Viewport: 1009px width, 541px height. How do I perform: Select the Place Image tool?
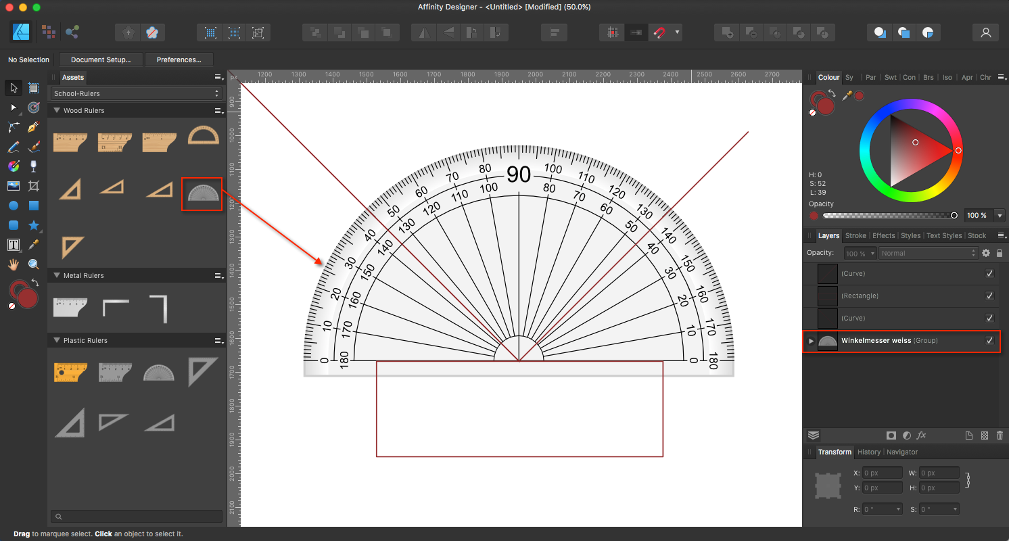coord(14,186)
